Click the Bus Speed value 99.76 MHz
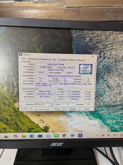Viewport: 123px width, 165px height. pos(45,97)
